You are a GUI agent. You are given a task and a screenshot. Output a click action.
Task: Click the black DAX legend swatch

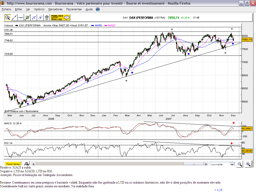point(17,25)
